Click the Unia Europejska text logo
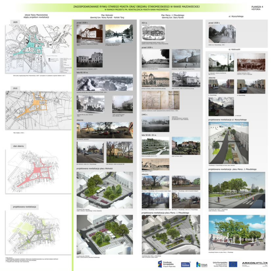This screenshot has width=271, height=271. pyautogui.click(x=219, y=264)
